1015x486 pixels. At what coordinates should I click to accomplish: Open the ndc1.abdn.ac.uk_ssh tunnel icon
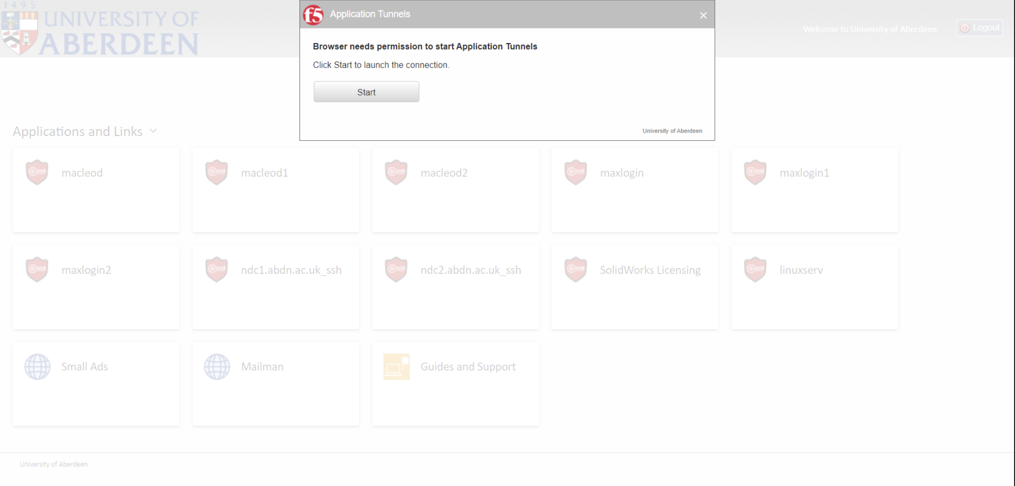pos(217,270)
